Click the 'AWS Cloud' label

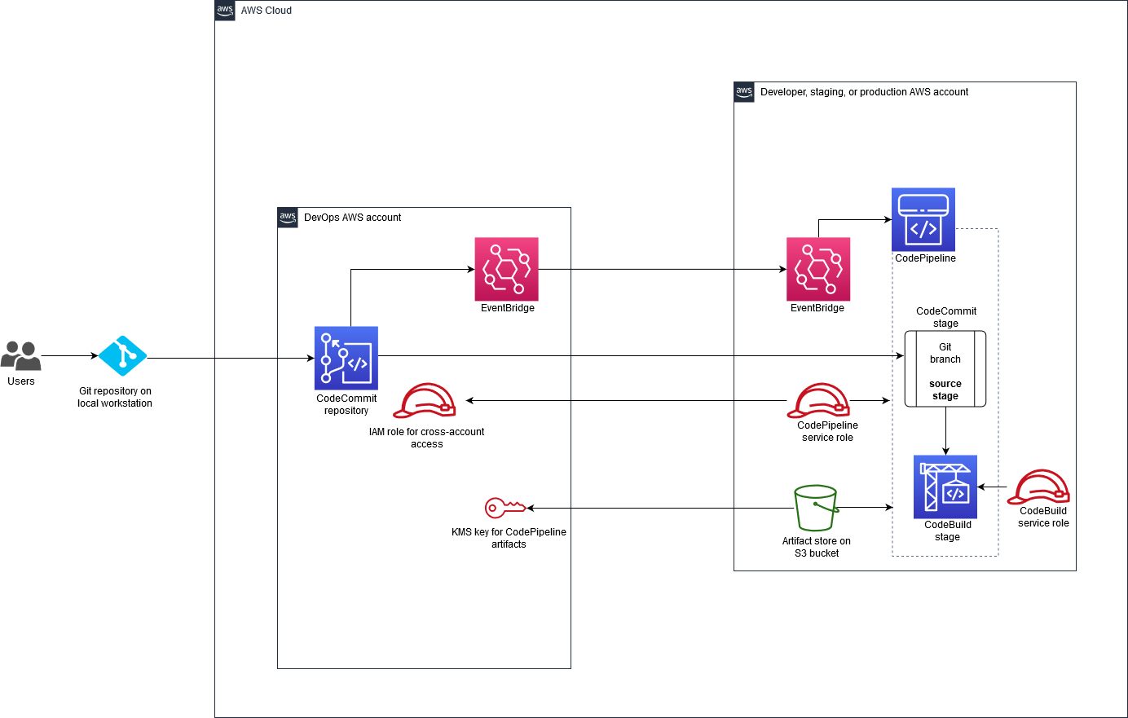coord(267,11)
